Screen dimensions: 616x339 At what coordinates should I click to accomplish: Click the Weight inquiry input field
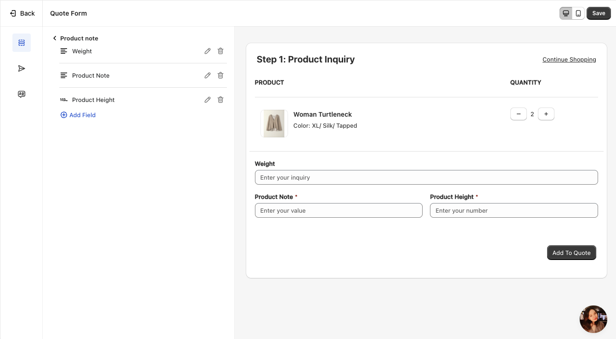(x=426, y=177)
